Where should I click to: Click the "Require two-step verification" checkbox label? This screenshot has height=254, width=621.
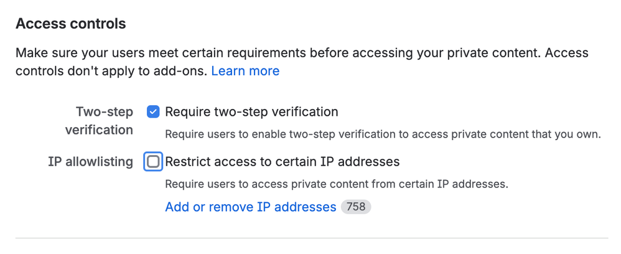point(251,112)
